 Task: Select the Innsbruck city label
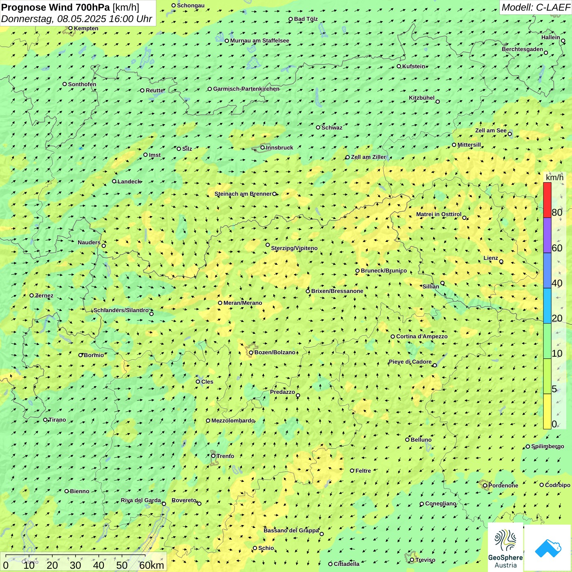[279, 147]
